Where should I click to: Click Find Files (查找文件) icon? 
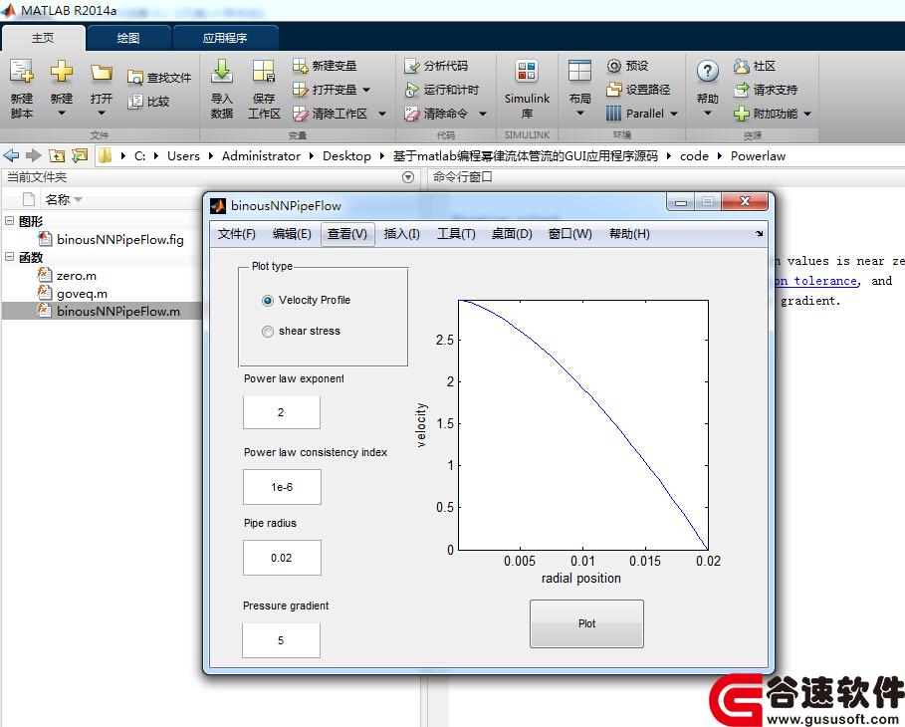135,78
